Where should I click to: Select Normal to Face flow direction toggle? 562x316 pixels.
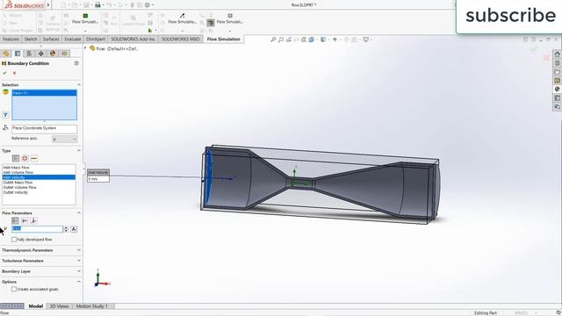15,220
